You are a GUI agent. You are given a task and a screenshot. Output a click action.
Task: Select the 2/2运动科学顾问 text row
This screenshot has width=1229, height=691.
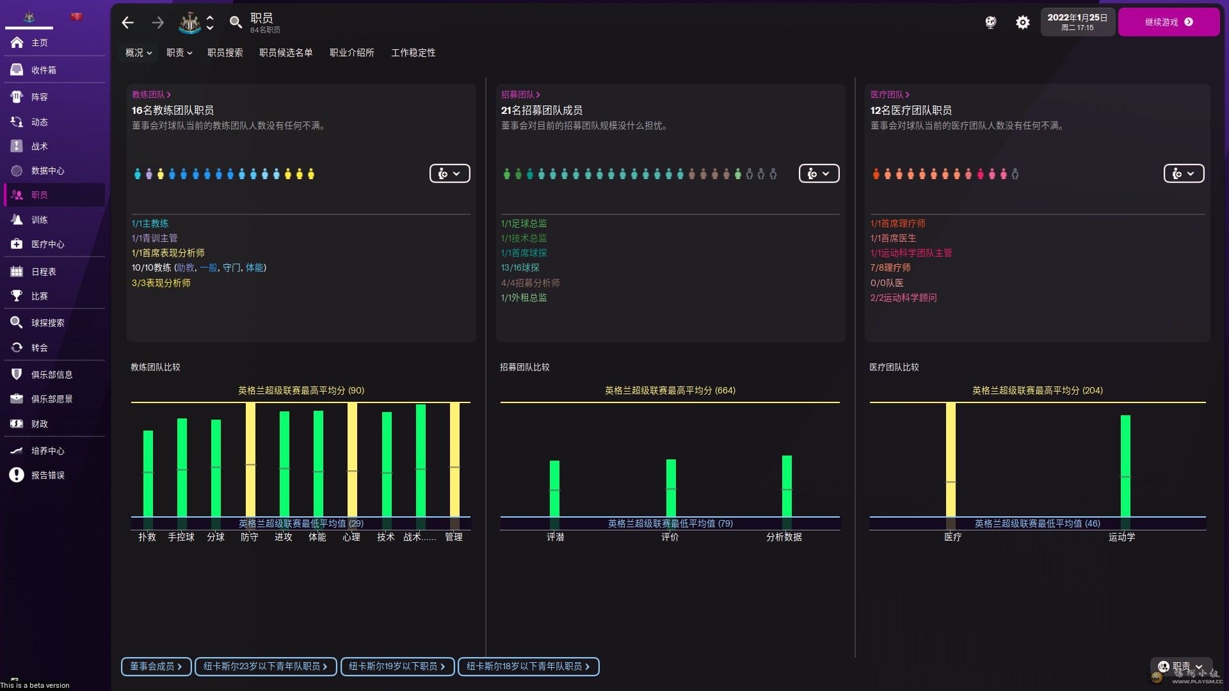tap(903, 298)
